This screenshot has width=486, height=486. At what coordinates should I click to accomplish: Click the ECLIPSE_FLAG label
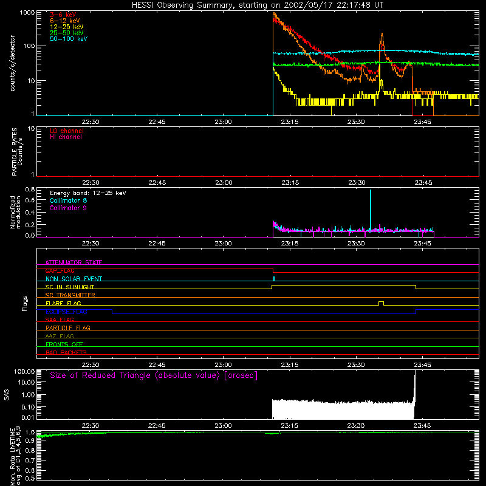(x=66, y=312)
